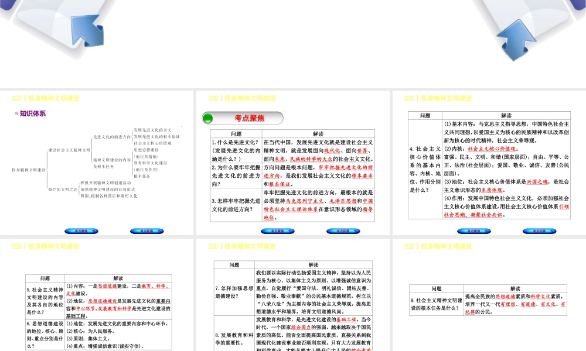The width and height of the screenshot is (586, 351).
Task: Select the 知识体系 heading
Action: (x=32, y=113)
